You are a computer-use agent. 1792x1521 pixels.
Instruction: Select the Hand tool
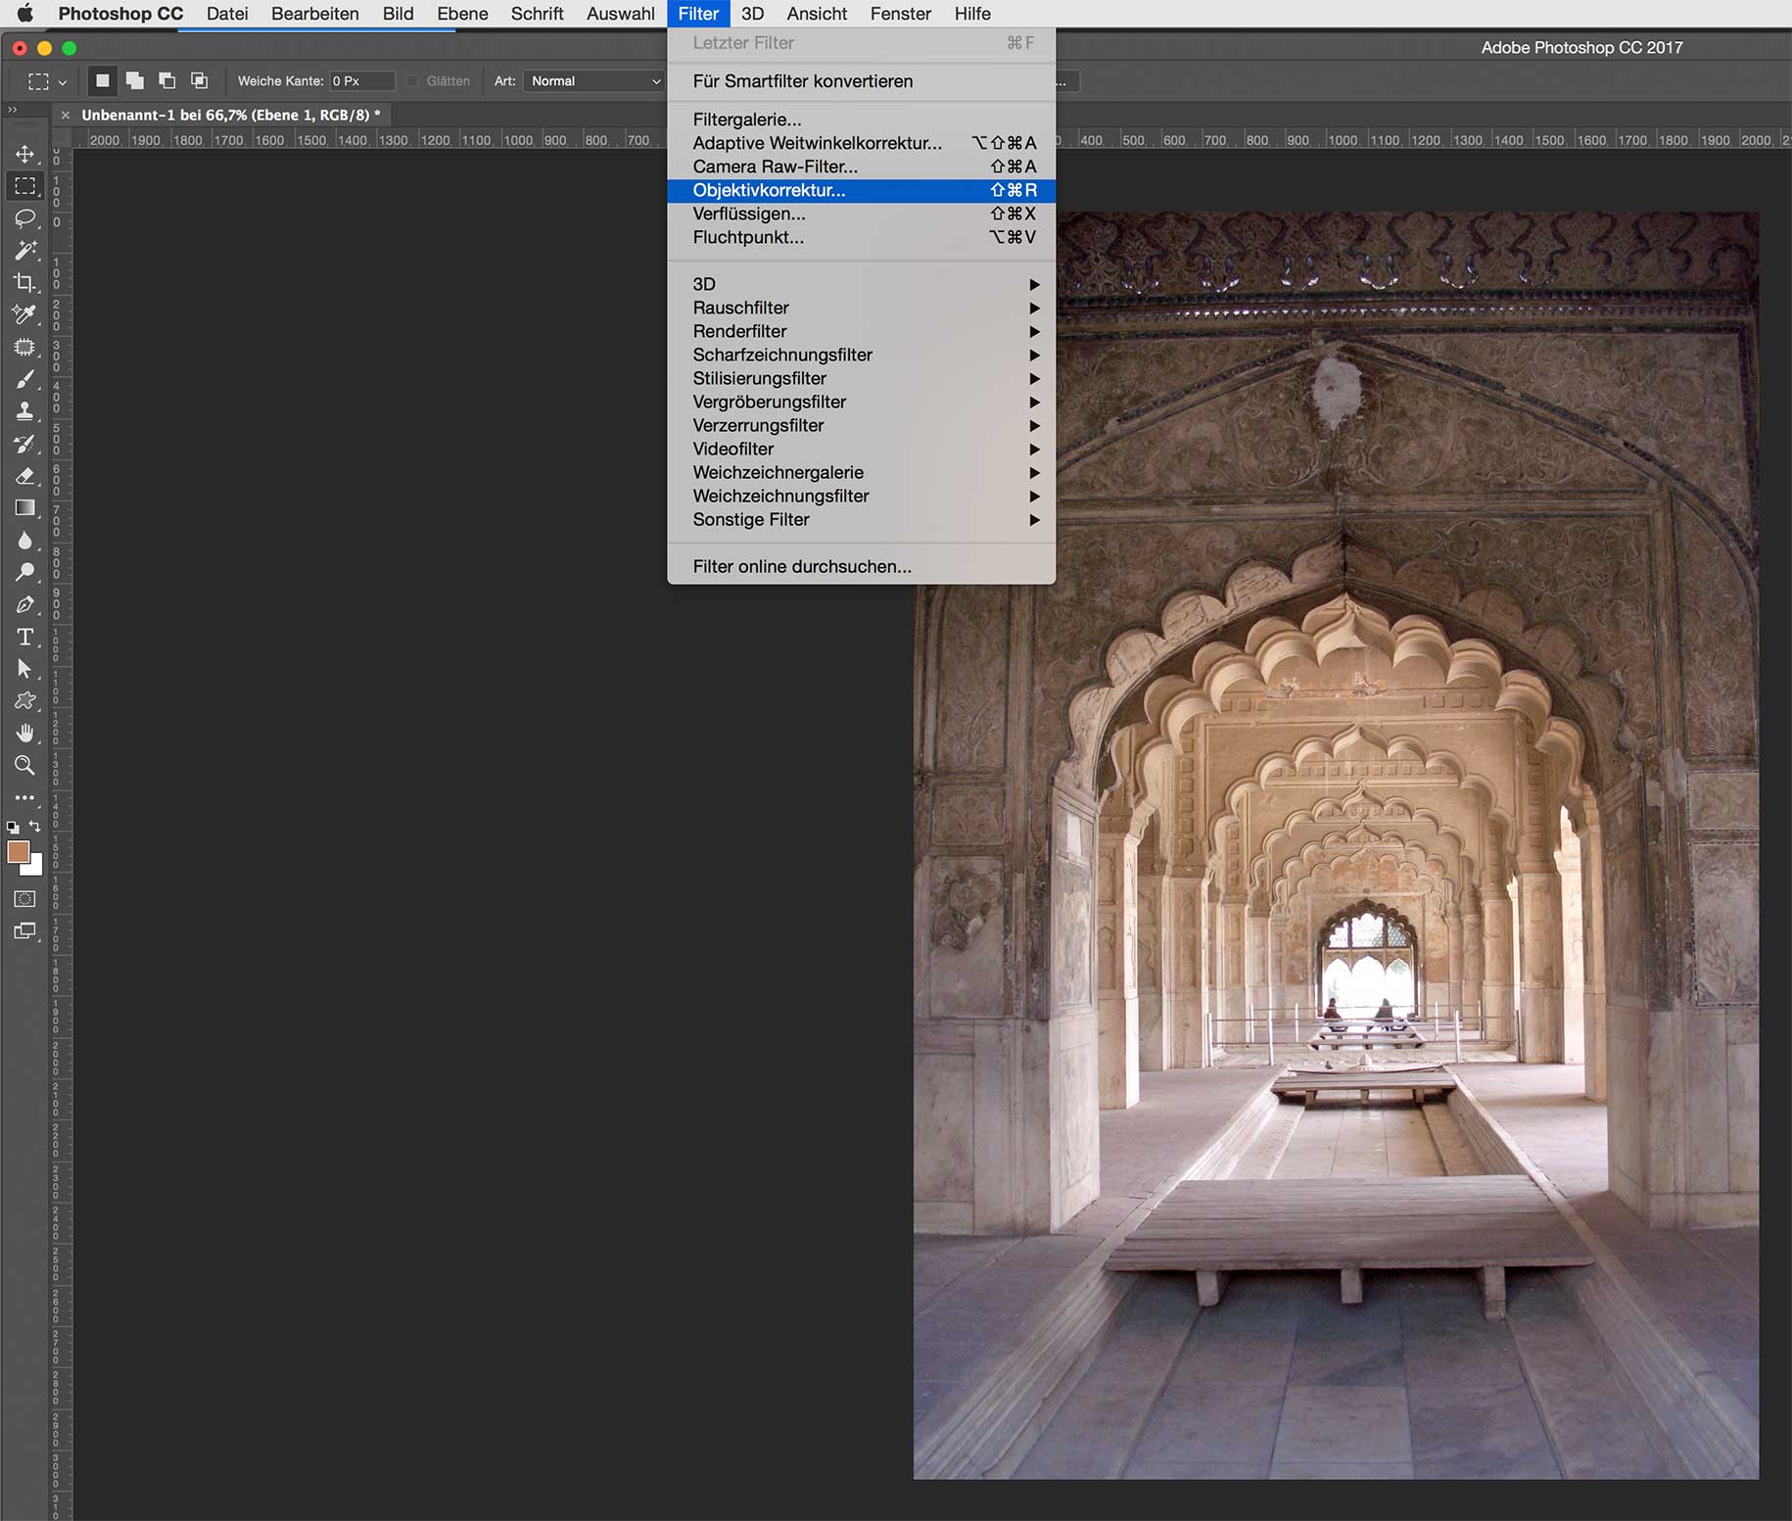tap(24, 734)
